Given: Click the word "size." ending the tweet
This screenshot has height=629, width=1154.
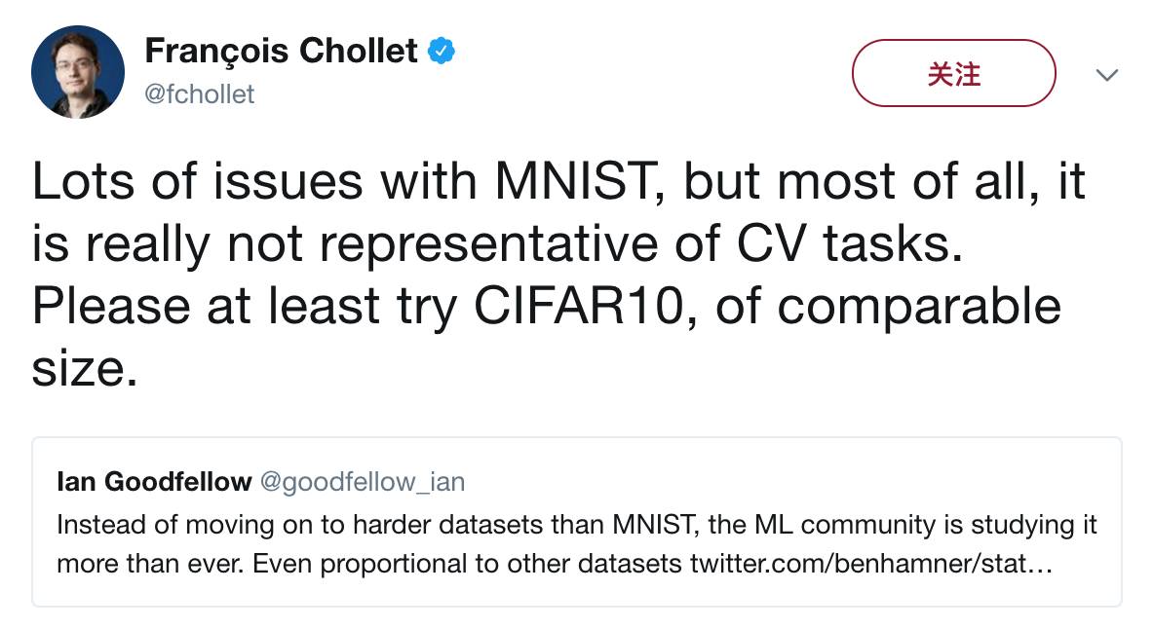Looking at the screenshot, I should 84,368.
